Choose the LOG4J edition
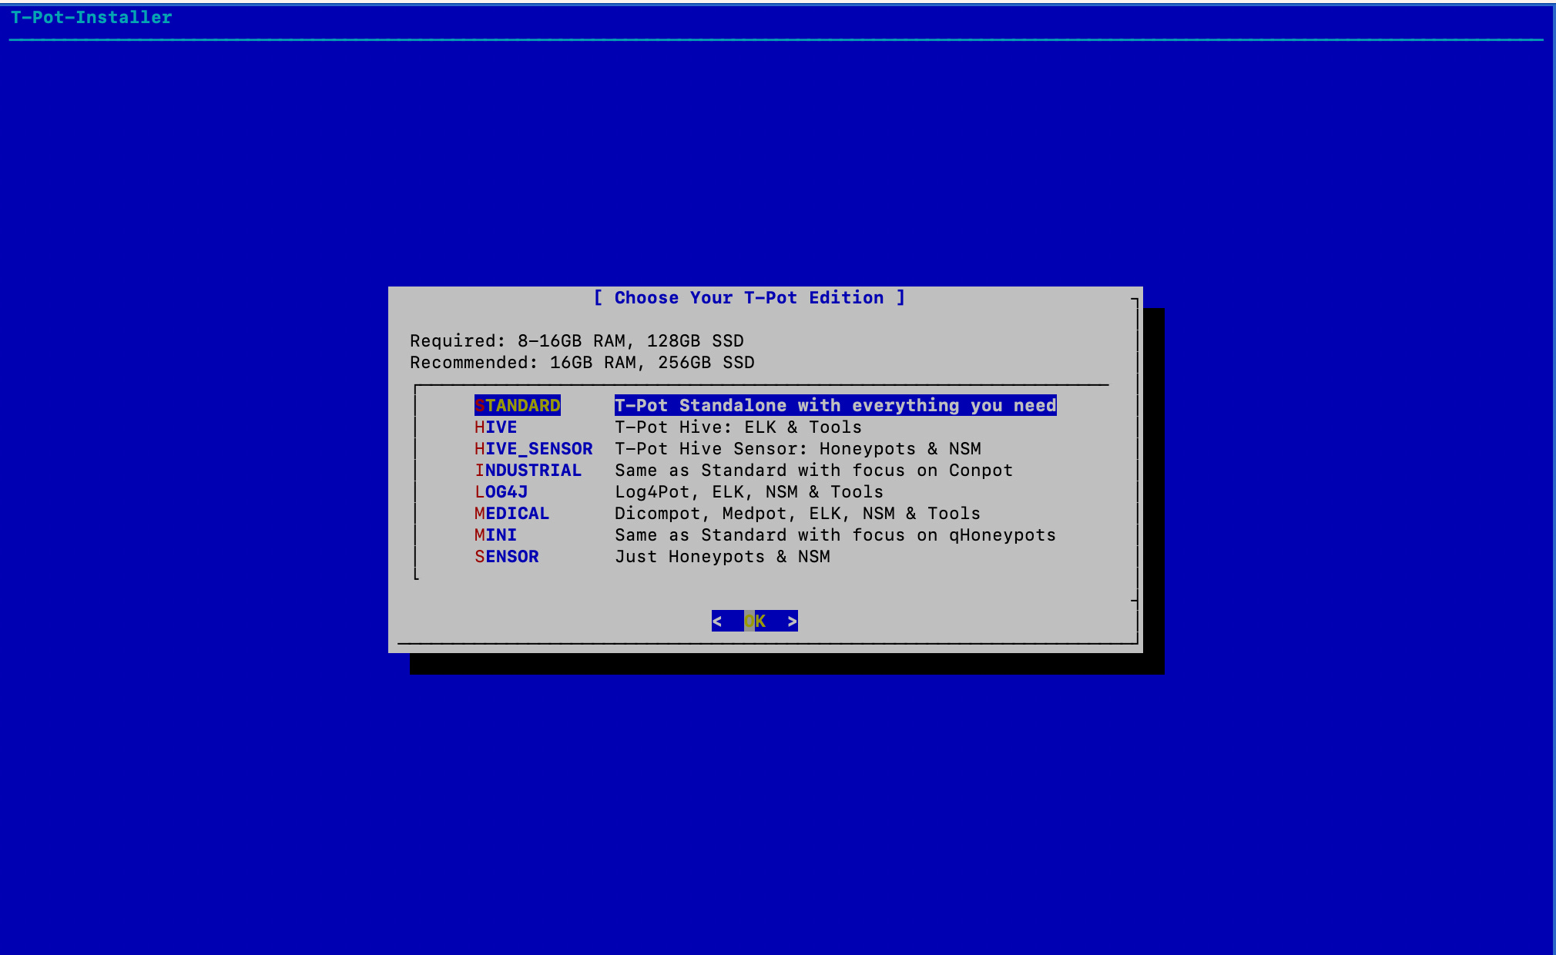This screenshot has height=955, width=1556. coord(501,491)
